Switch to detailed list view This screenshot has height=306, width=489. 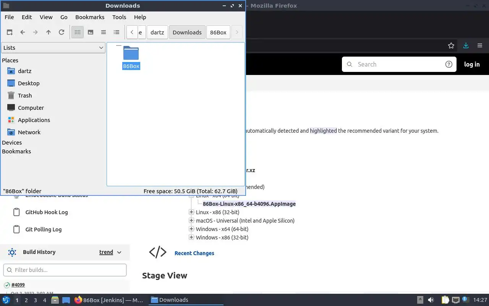click(x=117, y=32)
